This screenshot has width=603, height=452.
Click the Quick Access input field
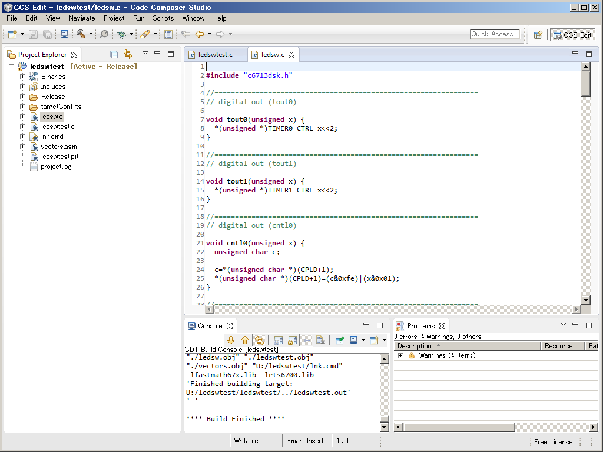tap(495, 34)
